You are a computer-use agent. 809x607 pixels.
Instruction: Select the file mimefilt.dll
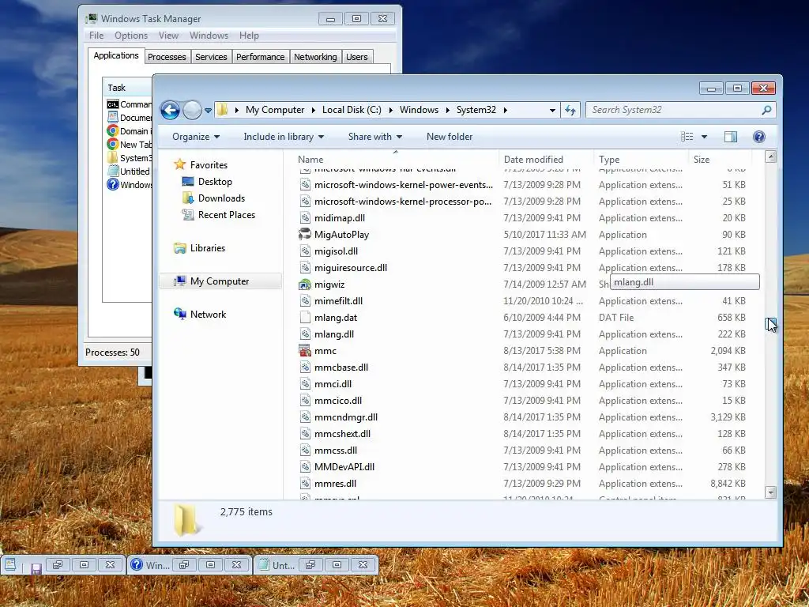tap(338, 301)
